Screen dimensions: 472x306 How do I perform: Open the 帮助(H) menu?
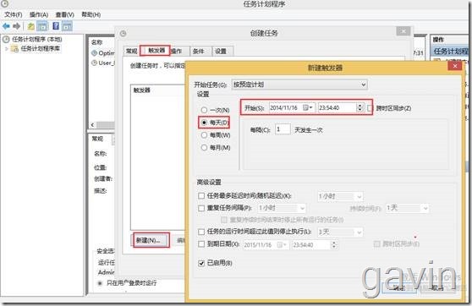pyautogui.click(x=91, y=14)
